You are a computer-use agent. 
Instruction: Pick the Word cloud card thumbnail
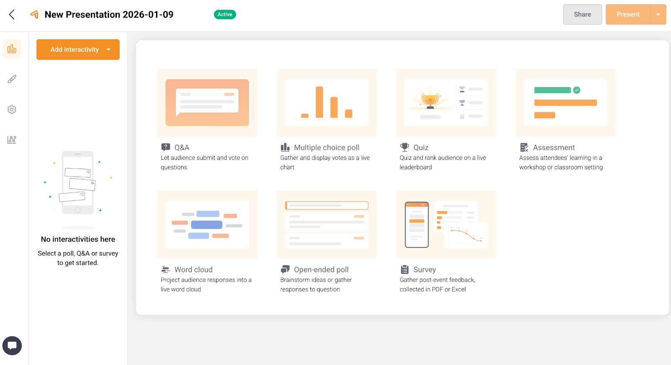tap(207, 225)
